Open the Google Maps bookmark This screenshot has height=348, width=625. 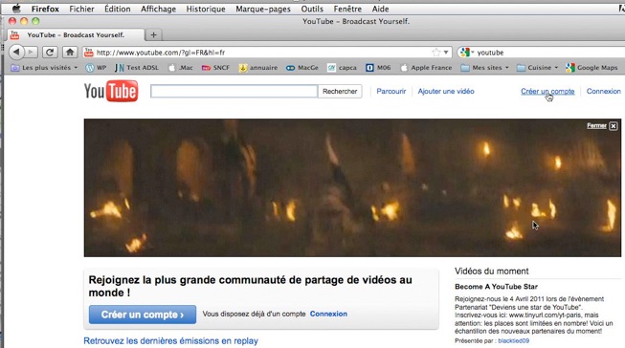coord(592,68)
